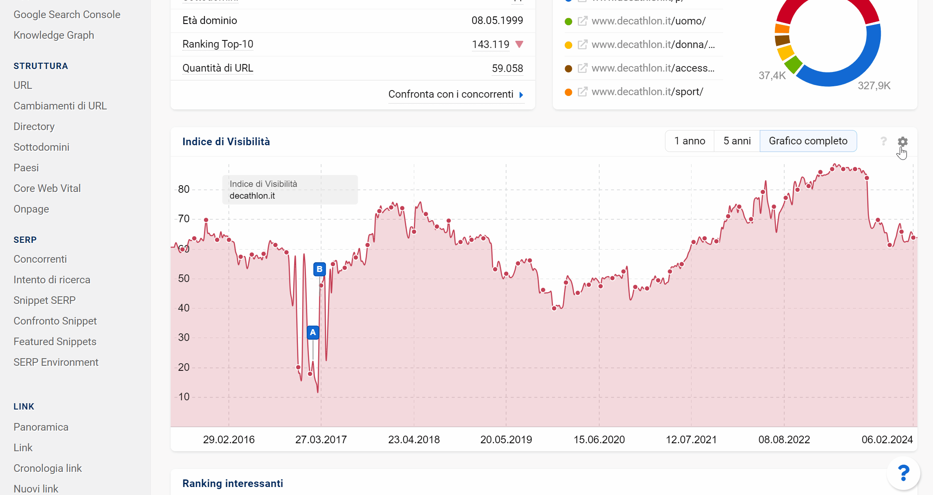Click the 59.058 URL count value
Viewport: 933px width, 495px height.
[507, 68]
